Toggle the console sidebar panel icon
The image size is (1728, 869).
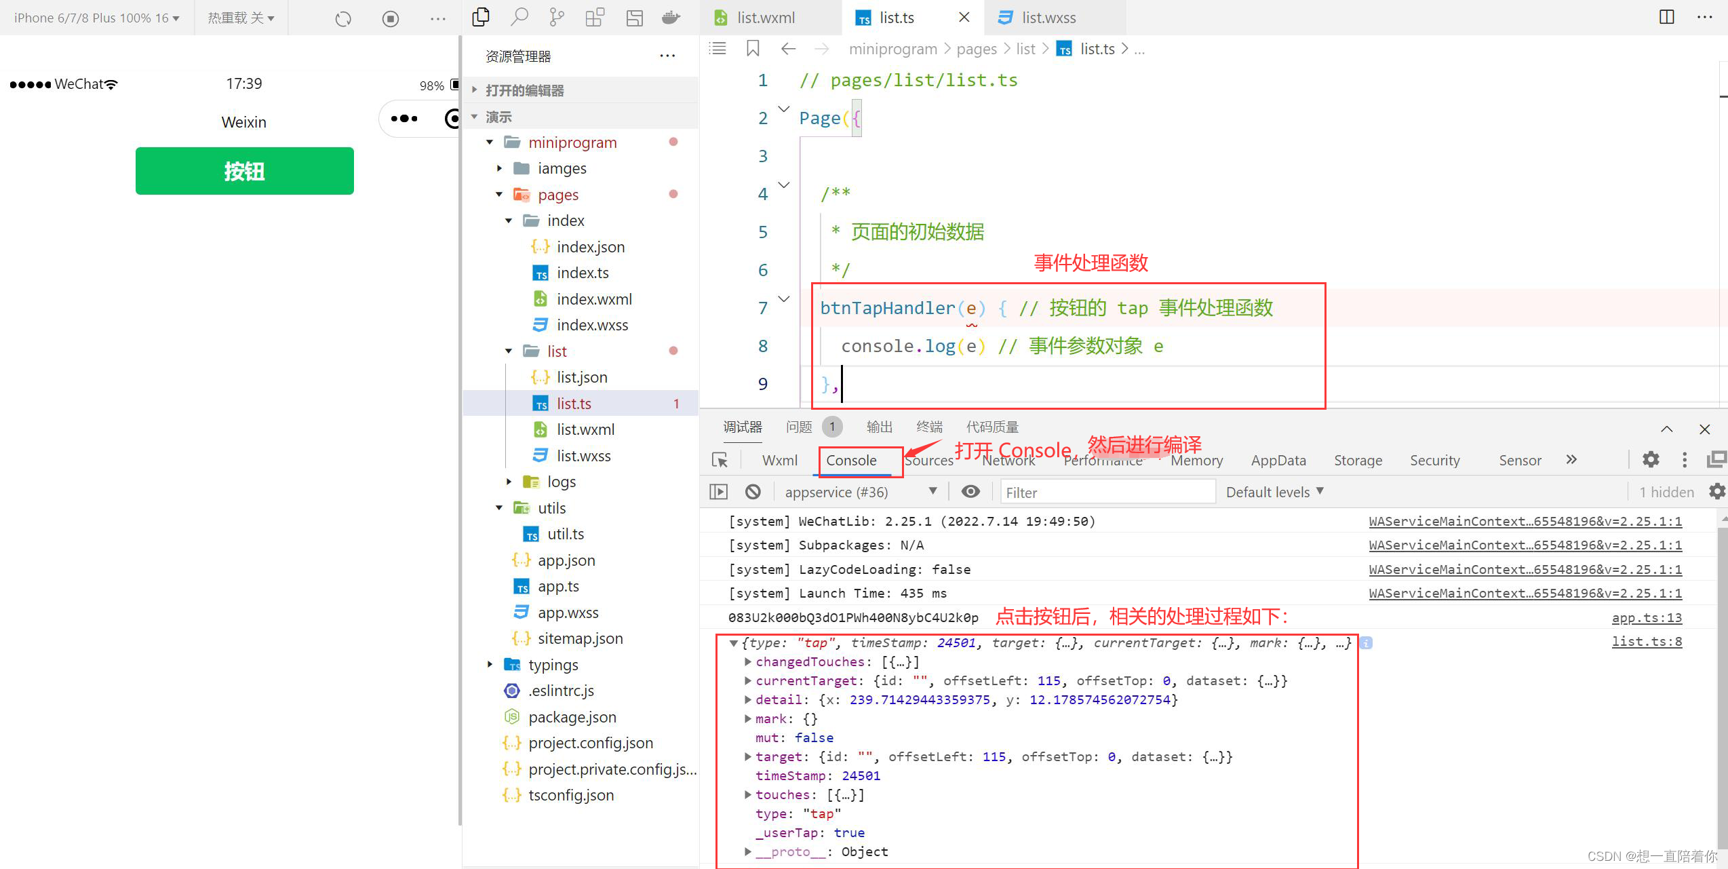click(x=718, y=492)
